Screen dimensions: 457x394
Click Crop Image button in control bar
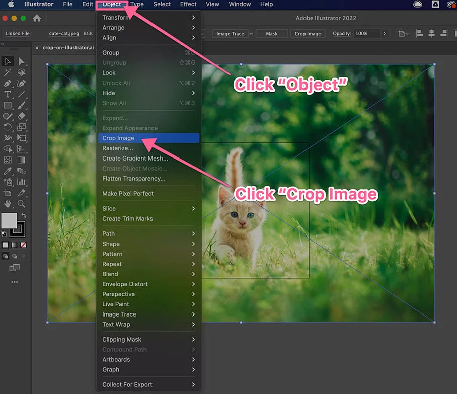(308, 34)
